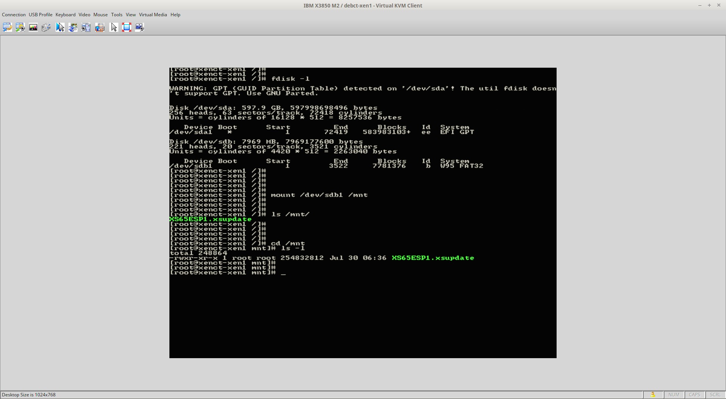Click the 'Desktop Size is 1024x768' status text
Screen dimensions: 726x399
click(x=29, y=395)
